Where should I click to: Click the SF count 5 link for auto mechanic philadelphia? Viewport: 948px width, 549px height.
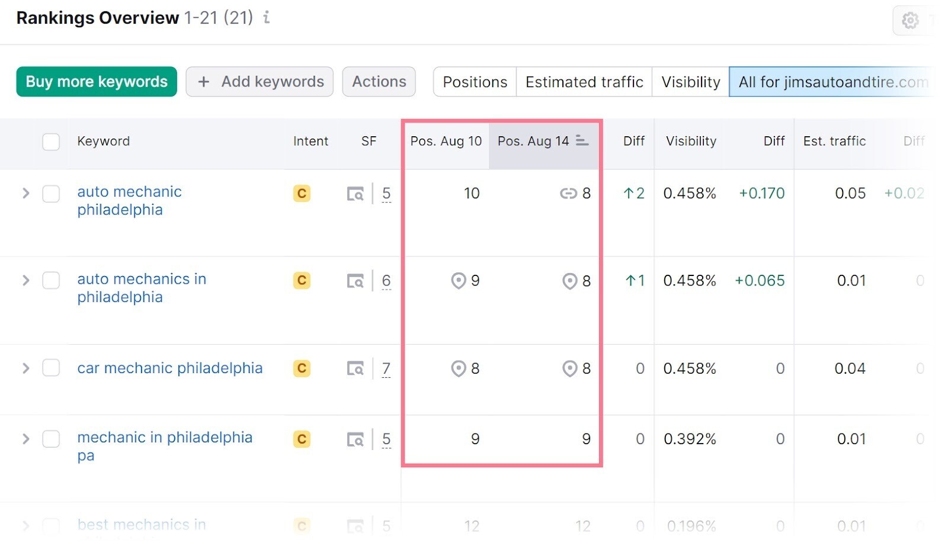coord(386,193)
